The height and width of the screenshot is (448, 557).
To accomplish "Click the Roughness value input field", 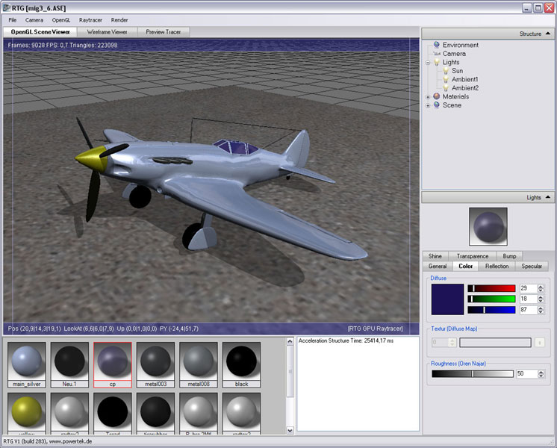I will tap(526, 373).
